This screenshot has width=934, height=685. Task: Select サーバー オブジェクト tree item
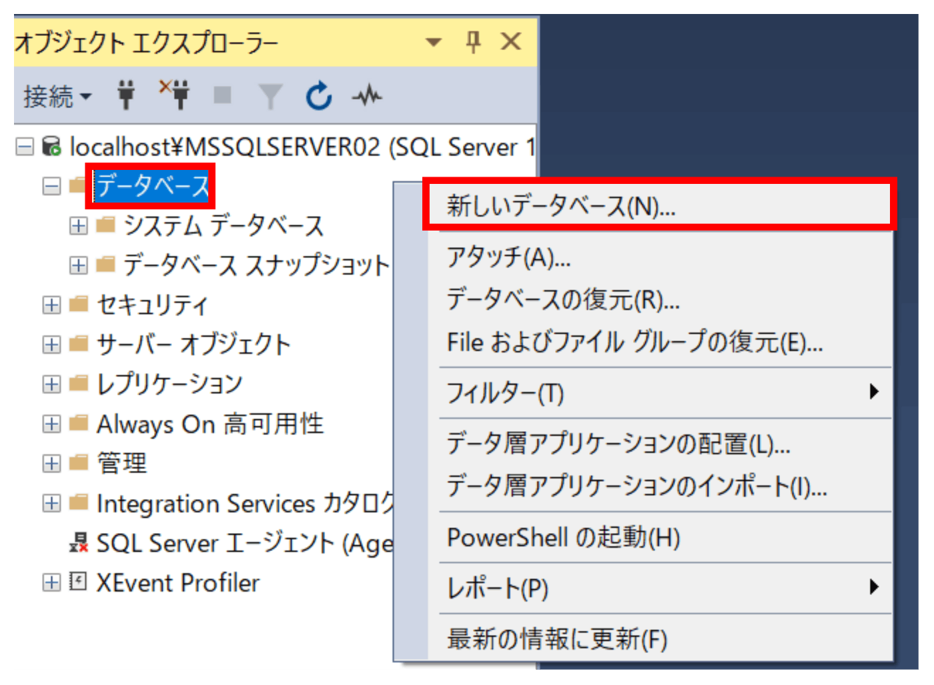point(194,344)
